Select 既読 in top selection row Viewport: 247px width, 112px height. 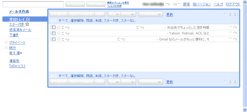(x=90, y=21)
